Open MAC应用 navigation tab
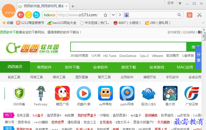This screenshot has height=130, width=206. coord(185,67)
